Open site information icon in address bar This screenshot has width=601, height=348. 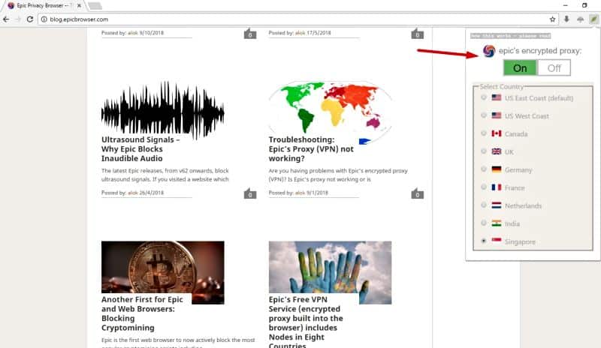click(x=44, y=19)
